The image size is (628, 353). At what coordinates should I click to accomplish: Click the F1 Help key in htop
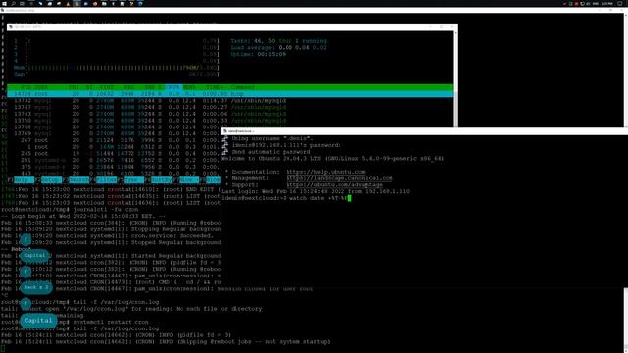[x=21, y=180]
